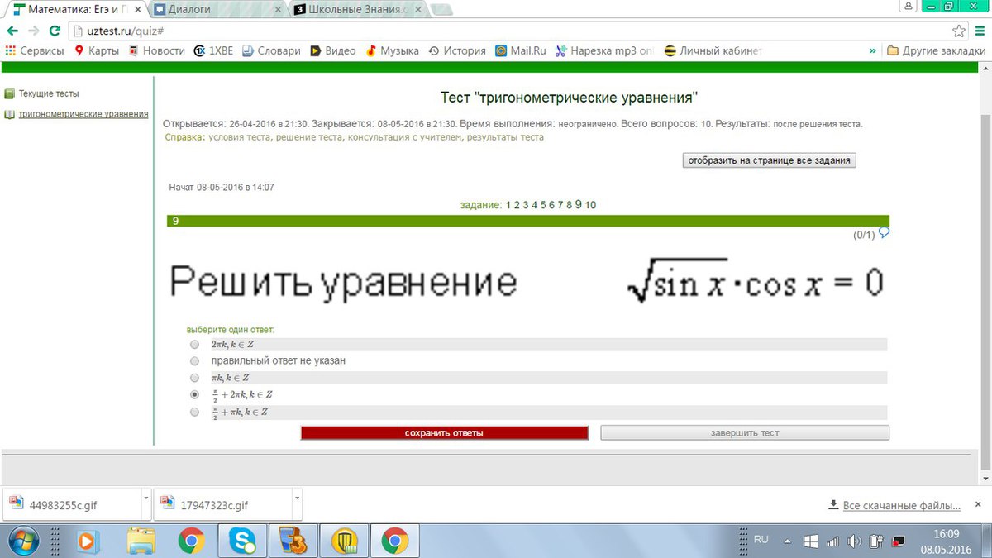Open the downloaded file 44983255c.gif
992x558 pixels.
tap(72, 504)
